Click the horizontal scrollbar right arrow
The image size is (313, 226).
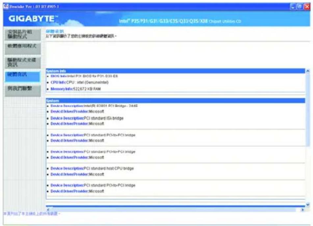302,210
